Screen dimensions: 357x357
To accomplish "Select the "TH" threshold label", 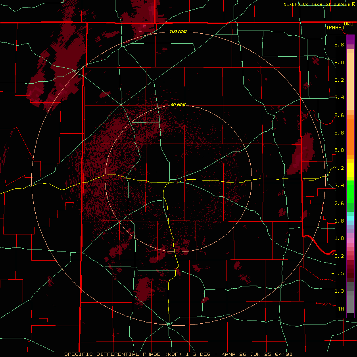I will [341, 309].
